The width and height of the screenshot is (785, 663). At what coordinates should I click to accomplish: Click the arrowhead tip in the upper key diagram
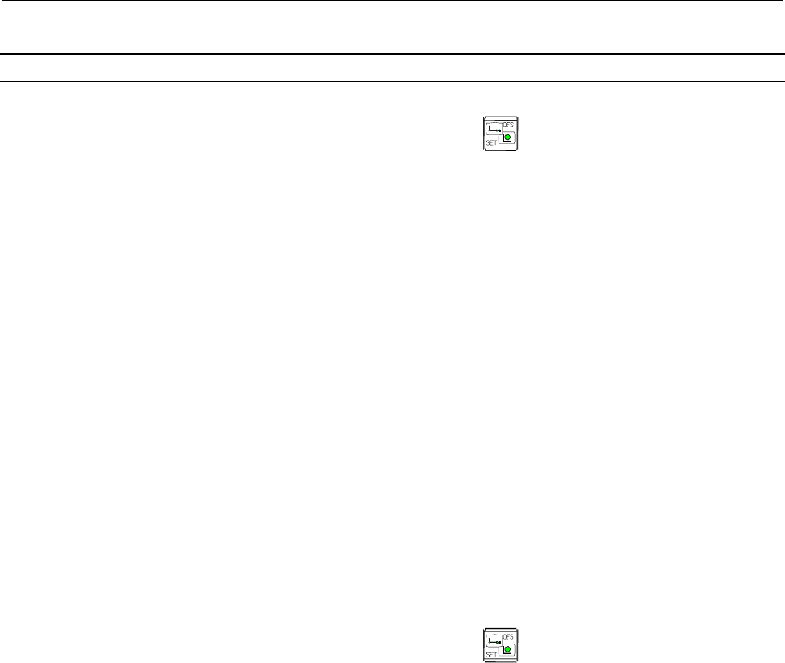[499, 130]
